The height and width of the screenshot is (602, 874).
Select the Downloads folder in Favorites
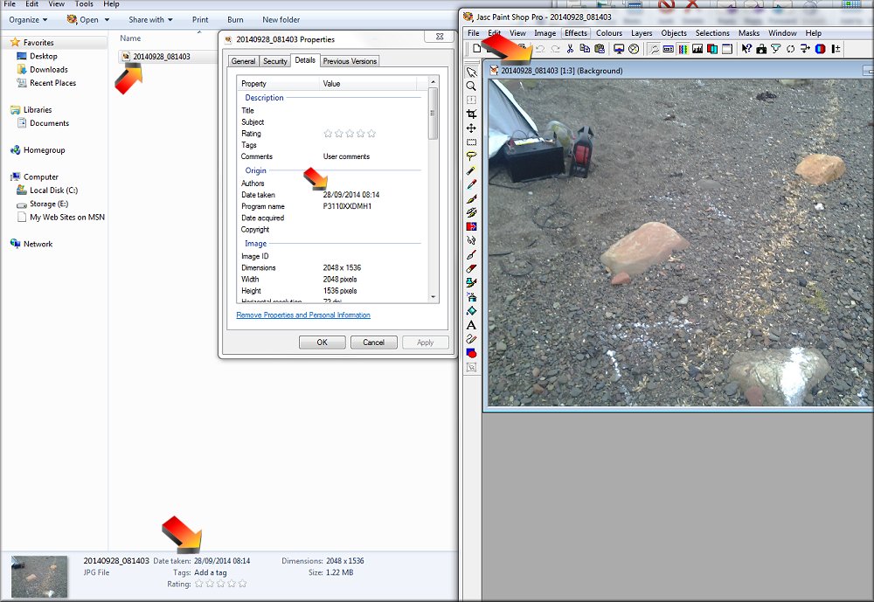click(48, 70)
